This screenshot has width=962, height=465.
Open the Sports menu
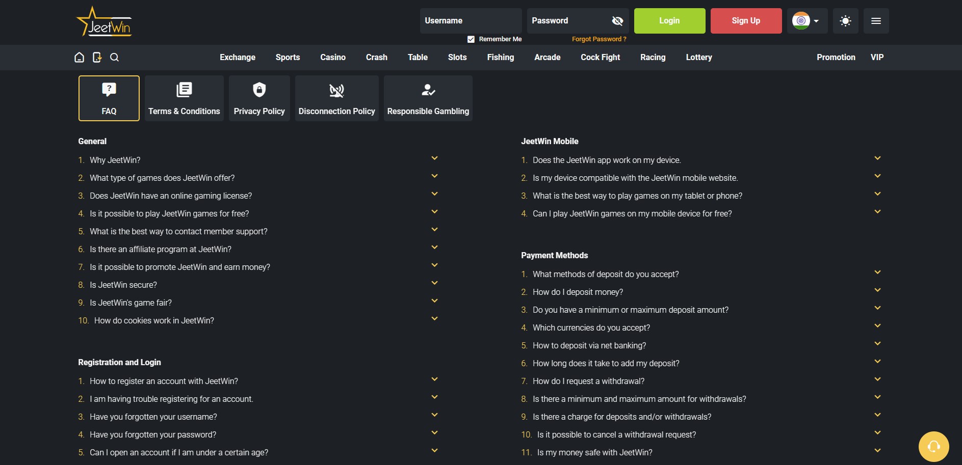288,58
